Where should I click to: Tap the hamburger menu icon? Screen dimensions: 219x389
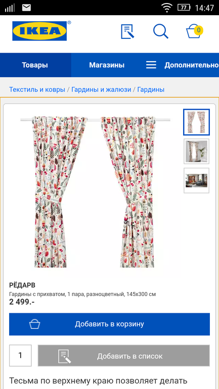click(151, 65)
